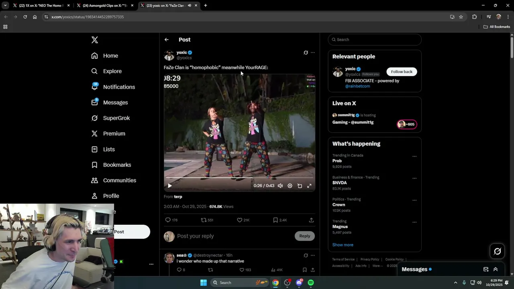Open Windows Start menu
This screenshot has width=514, height=289.
204,283
